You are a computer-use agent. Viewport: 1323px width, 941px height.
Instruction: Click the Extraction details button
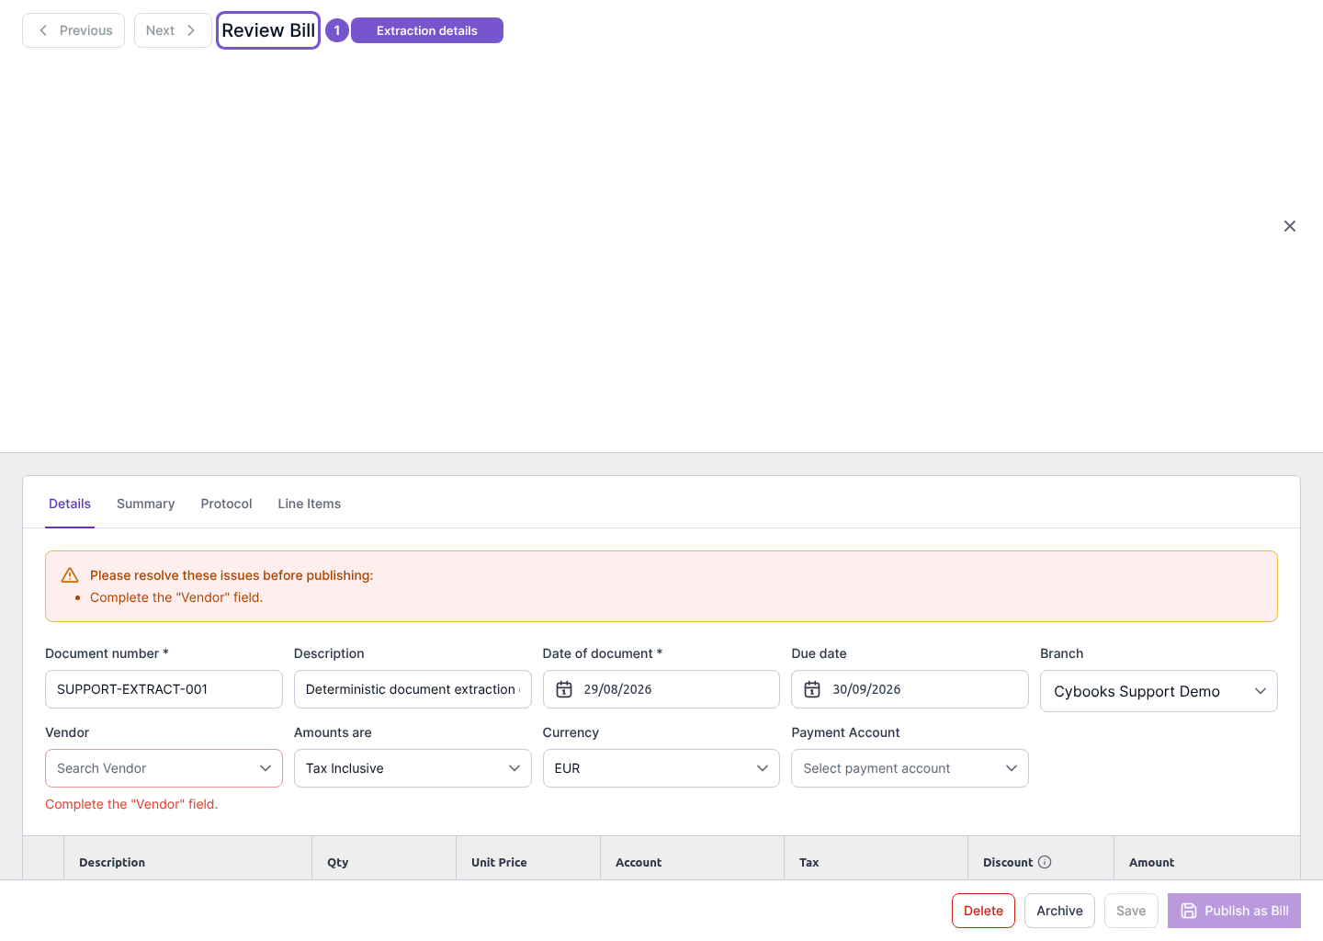click(x=427, y=30)
